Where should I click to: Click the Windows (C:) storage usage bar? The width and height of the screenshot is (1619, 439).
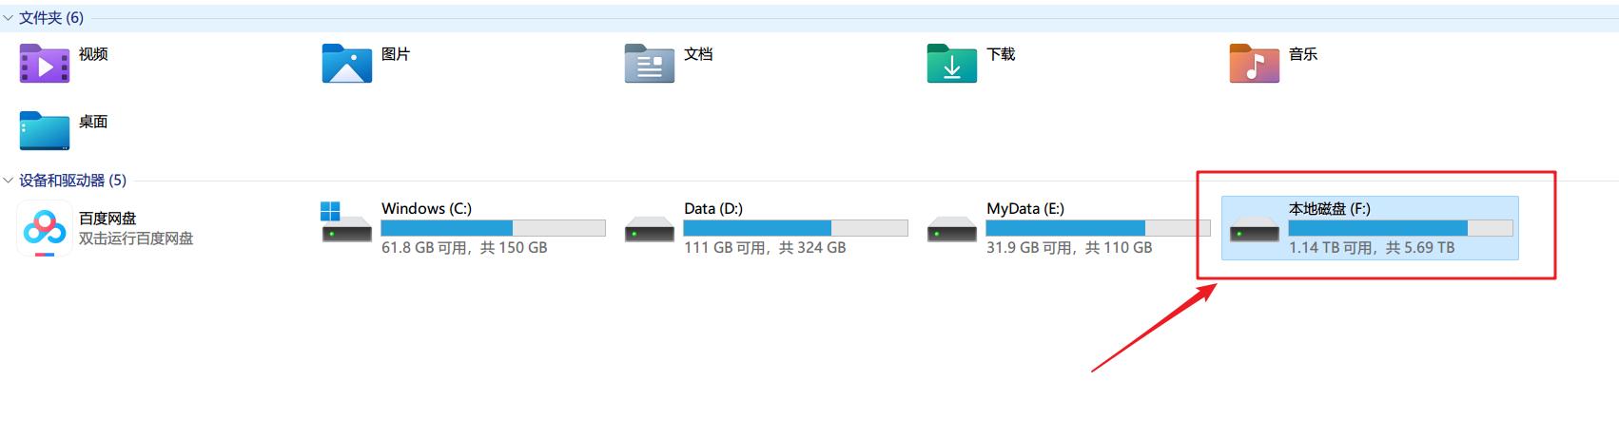click(493, 228)
